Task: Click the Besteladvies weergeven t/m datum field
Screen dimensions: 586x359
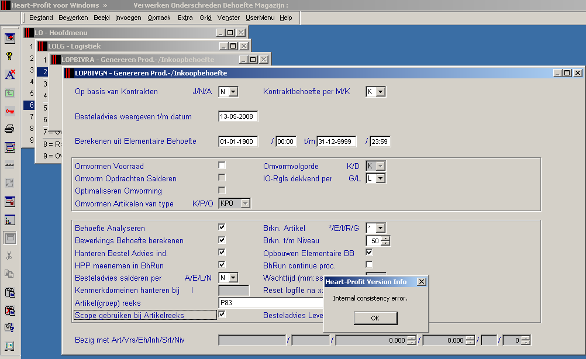Action: coord(238,116)
